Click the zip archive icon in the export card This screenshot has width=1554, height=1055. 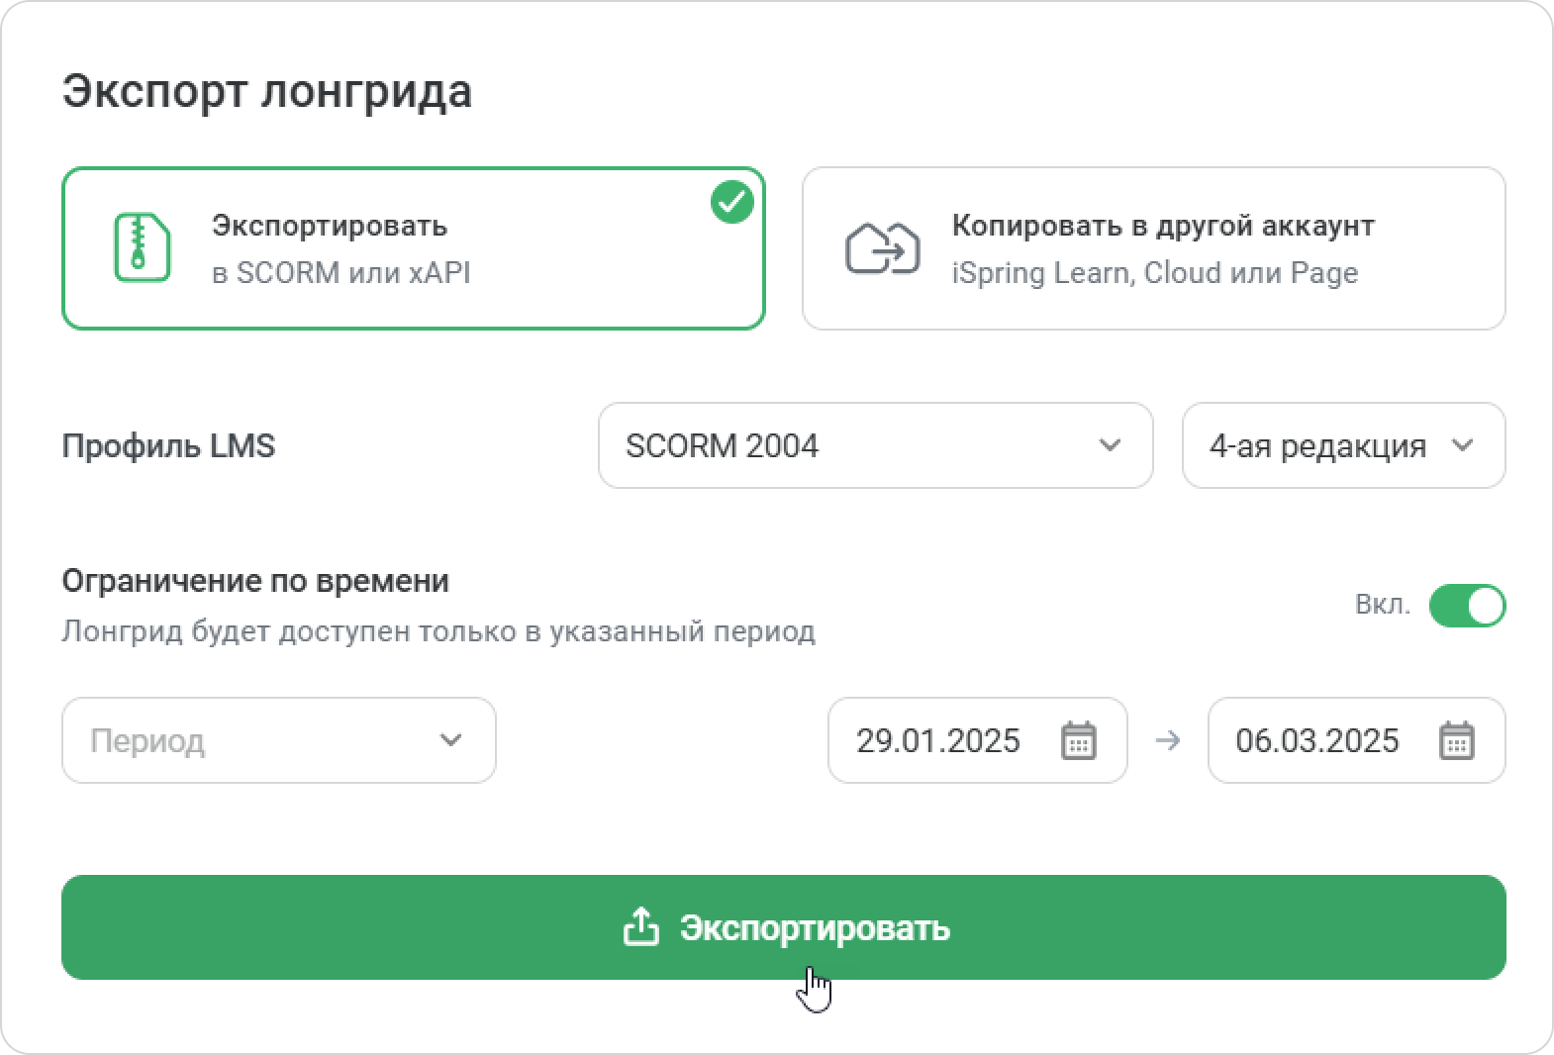pyautogui.click(x=143, y=247)
